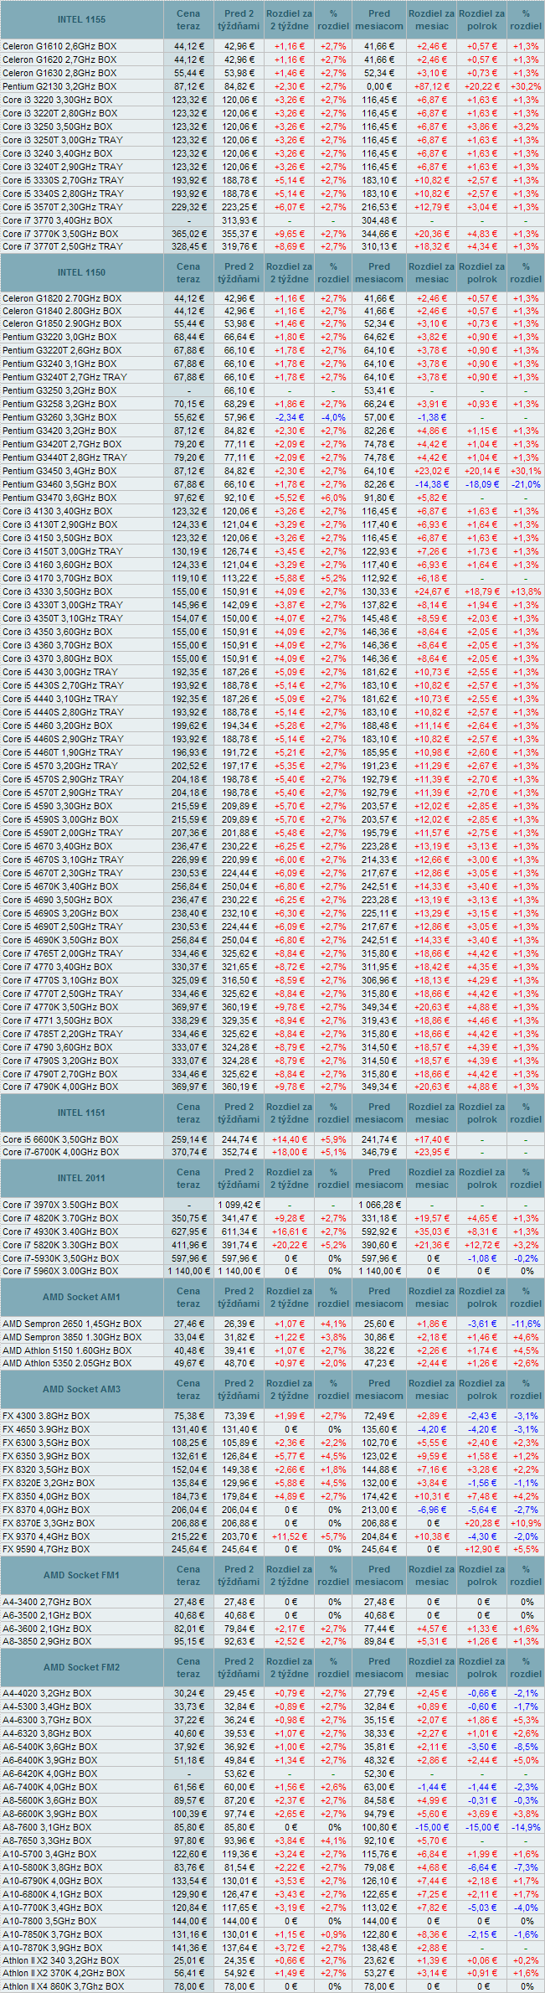Click the INTEL 1150 section header
Viewport: 545px width, 1993px height.
pos(81,272)
